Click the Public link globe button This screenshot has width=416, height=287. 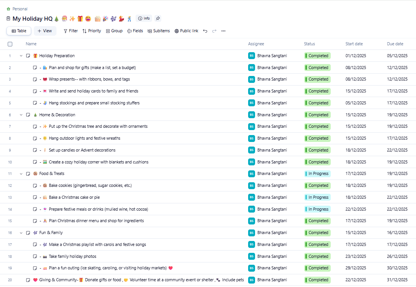(186, 31)
